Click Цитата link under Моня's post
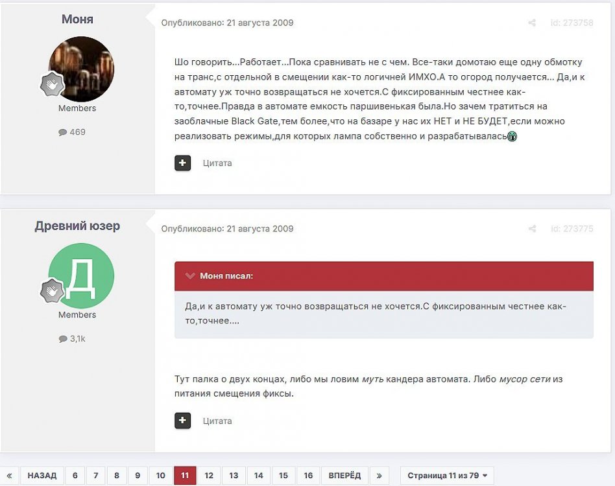Viewport: 615px width, 486px height. 217,163
